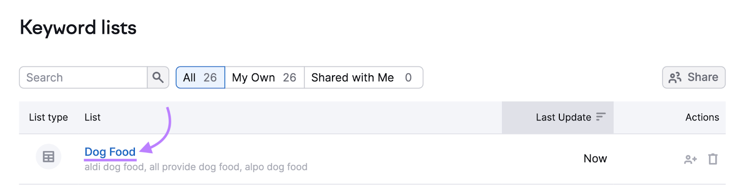Open the Dog Food keyword list
Image resolution: width=747 pixels, height=185 pixels.
point(110,152)
